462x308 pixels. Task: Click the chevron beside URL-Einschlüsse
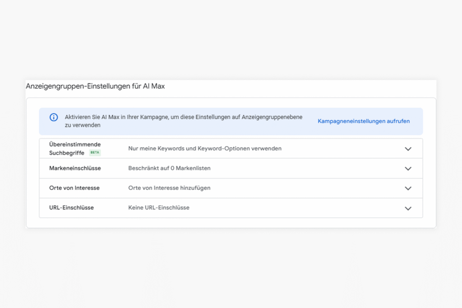click(408, 208)
